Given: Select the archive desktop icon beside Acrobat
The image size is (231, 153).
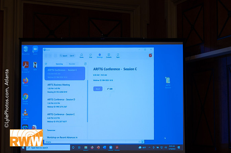Looking at the screenshot, I should click(x=35, y=66).
